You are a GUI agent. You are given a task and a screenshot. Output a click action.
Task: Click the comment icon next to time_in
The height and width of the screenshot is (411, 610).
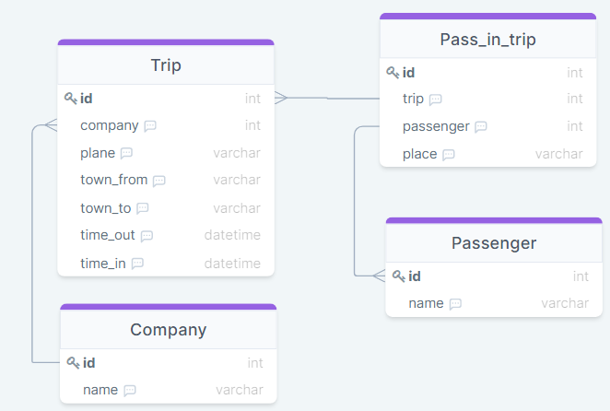tap(137, 264)
